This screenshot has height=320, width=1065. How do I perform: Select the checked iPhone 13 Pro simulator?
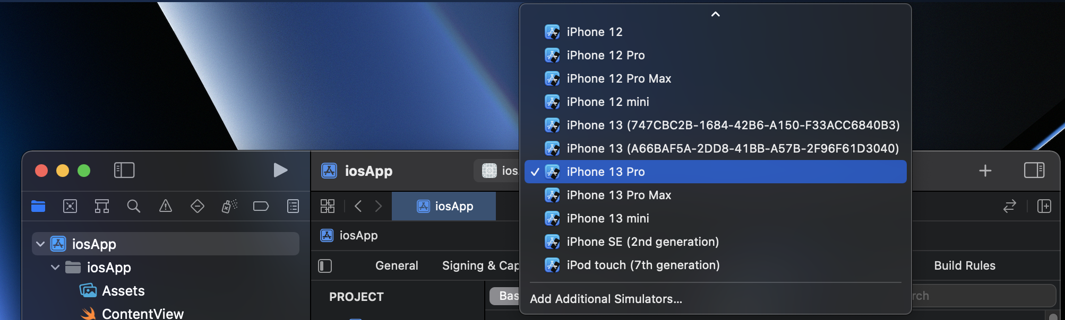pyautogui.click(x=715, y=172)
